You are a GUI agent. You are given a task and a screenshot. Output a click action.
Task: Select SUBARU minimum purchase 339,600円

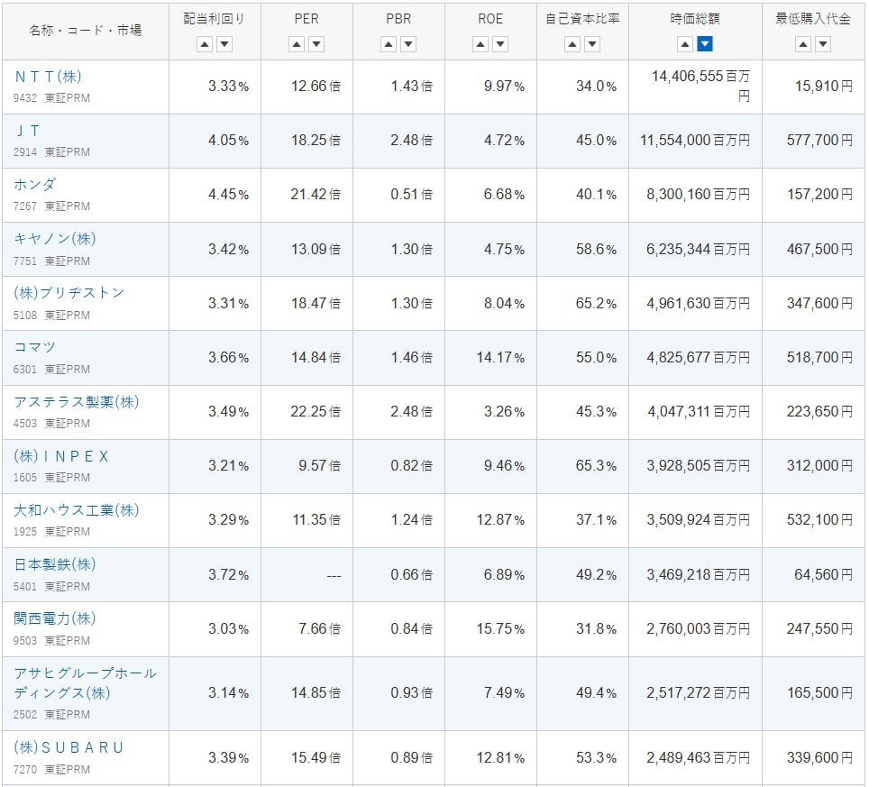tap(819, 758)
